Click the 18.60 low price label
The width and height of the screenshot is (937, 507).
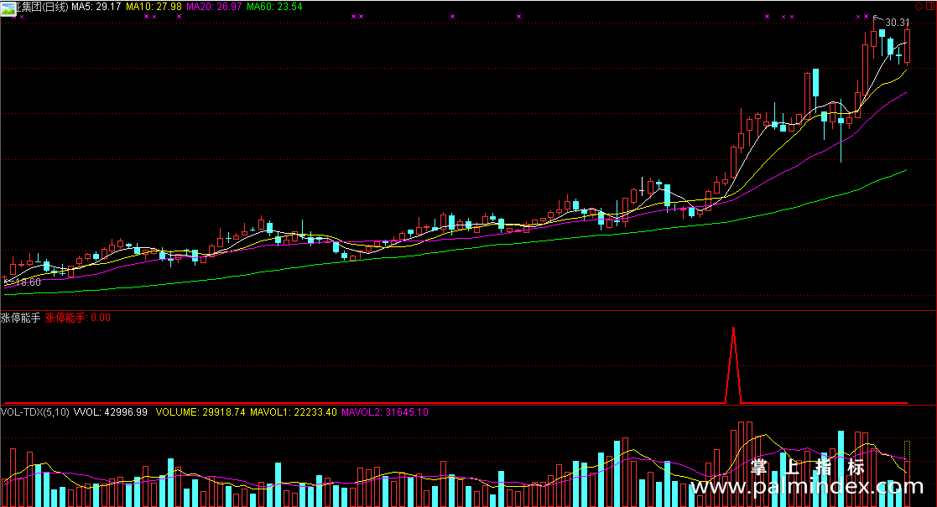(x=28, y=282)
